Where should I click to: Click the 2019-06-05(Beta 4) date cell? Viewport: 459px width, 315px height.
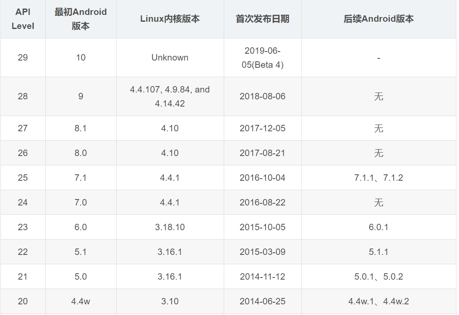263,58
